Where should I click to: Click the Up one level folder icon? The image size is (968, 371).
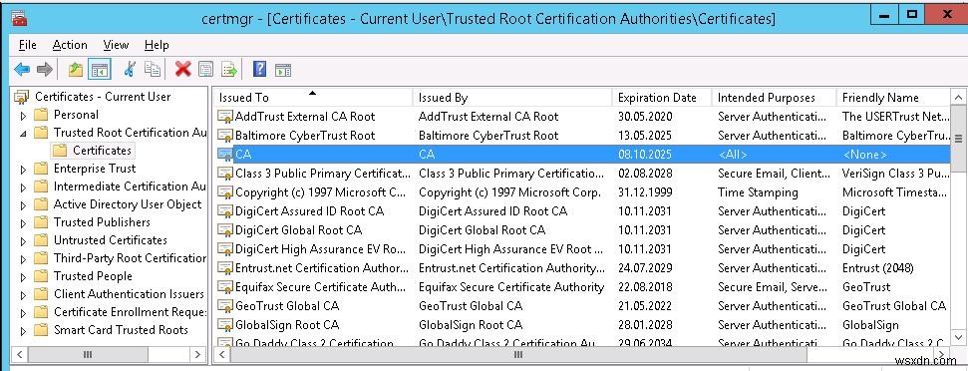76,69
